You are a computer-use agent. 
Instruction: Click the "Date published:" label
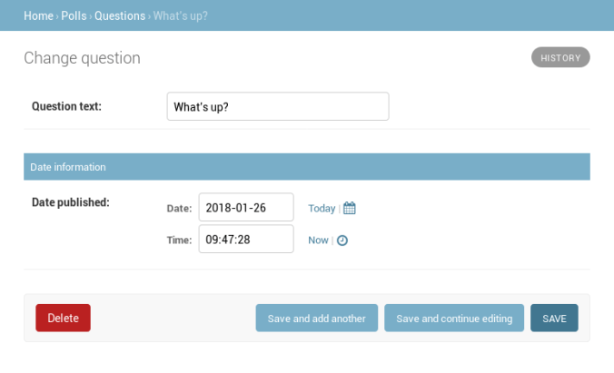pos(70,202)
